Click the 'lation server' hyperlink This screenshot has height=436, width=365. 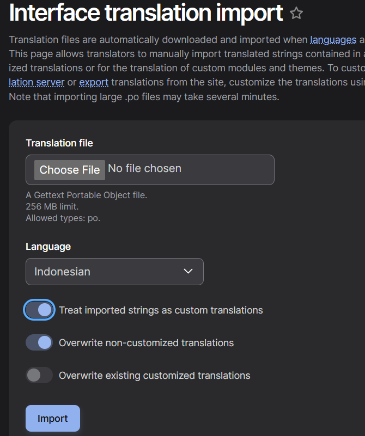pos(36,82)
